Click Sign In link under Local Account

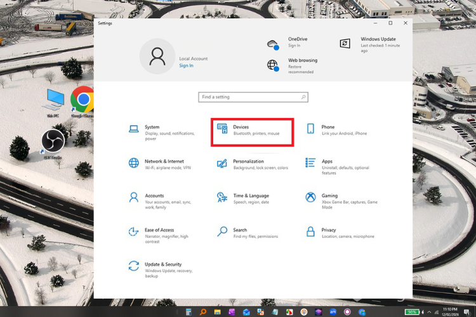pos(186,65)
